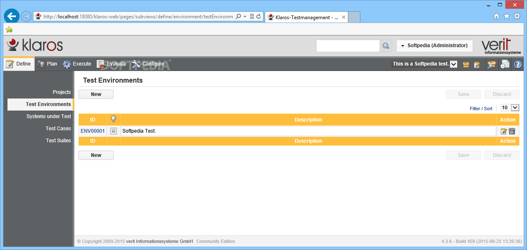Open the blue help question mark icon
The height and width of the screenshot is (250, 527).
coord(518,64)
